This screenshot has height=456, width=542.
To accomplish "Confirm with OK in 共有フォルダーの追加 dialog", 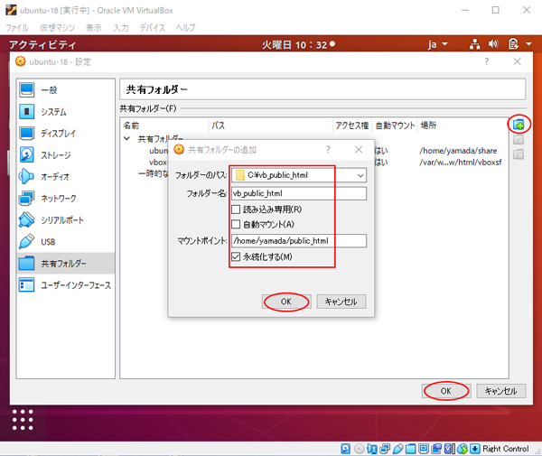I will pos(286,302).
